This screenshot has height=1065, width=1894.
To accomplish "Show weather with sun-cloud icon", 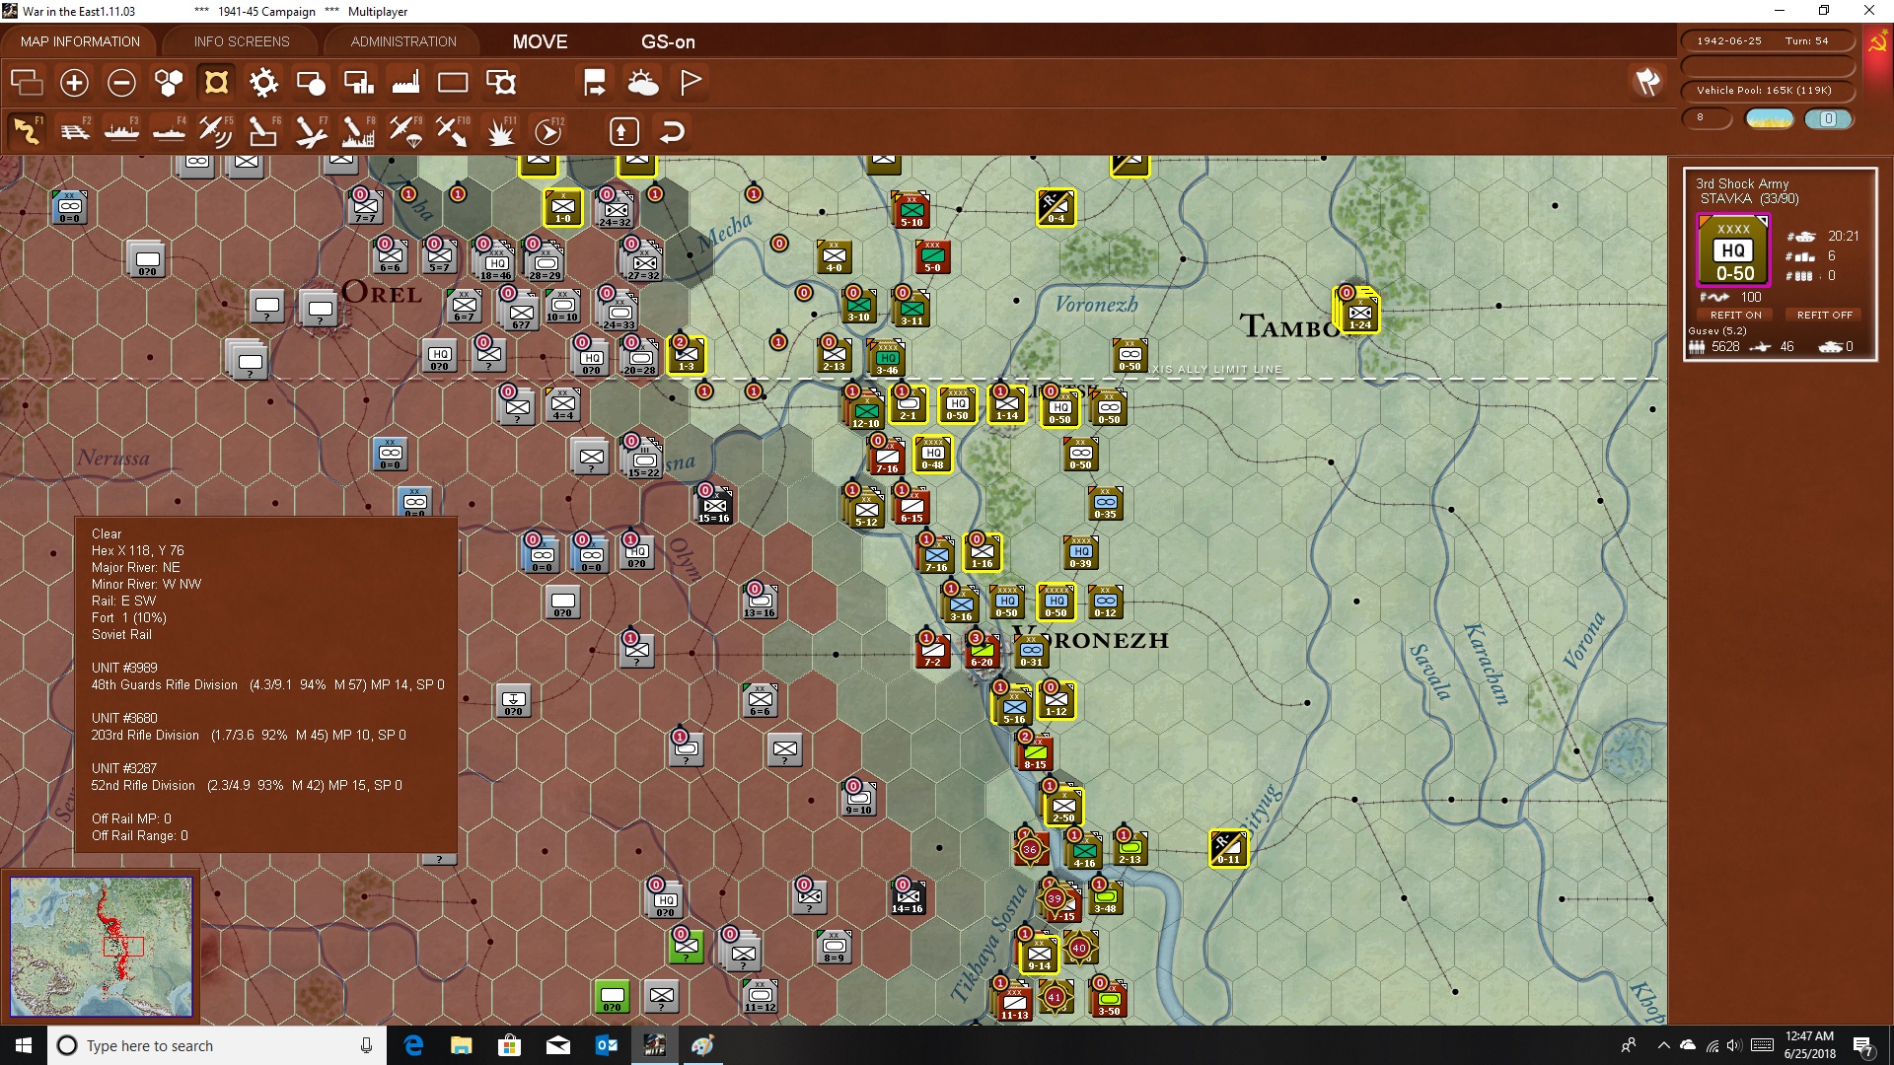I will (x=643, y=83).
